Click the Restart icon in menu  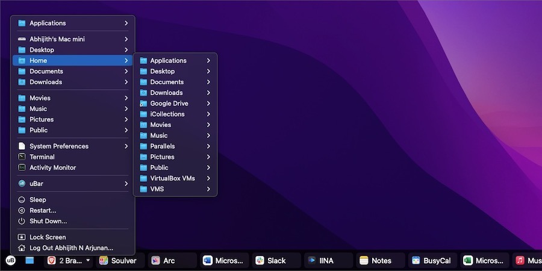[x=22, y=211]
